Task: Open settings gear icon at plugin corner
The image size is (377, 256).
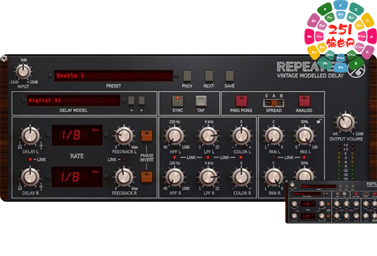Action: pos(4,59)
